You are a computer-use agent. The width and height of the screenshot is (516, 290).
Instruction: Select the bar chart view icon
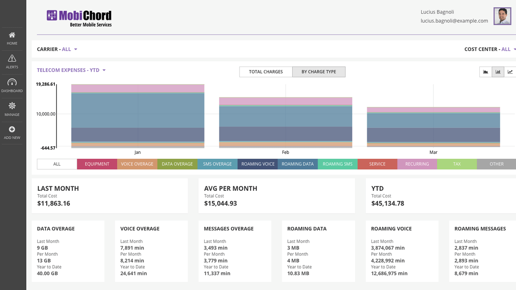click(498, 72)
